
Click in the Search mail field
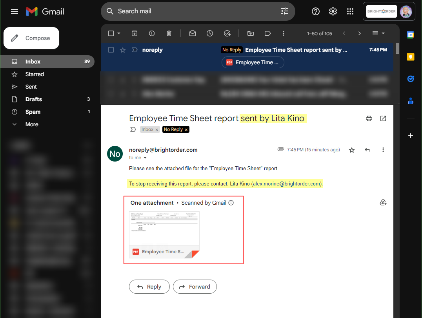[198, 11]
